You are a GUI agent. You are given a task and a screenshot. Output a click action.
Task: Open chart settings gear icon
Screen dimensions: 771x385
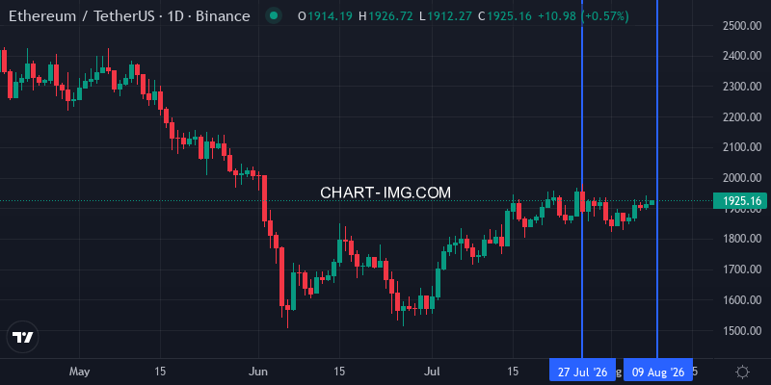coord(742,372)
